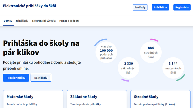Click the 100 000 podaných prihlášok circle
Viewport: 193px width, 108px height.
coord(106,52)
